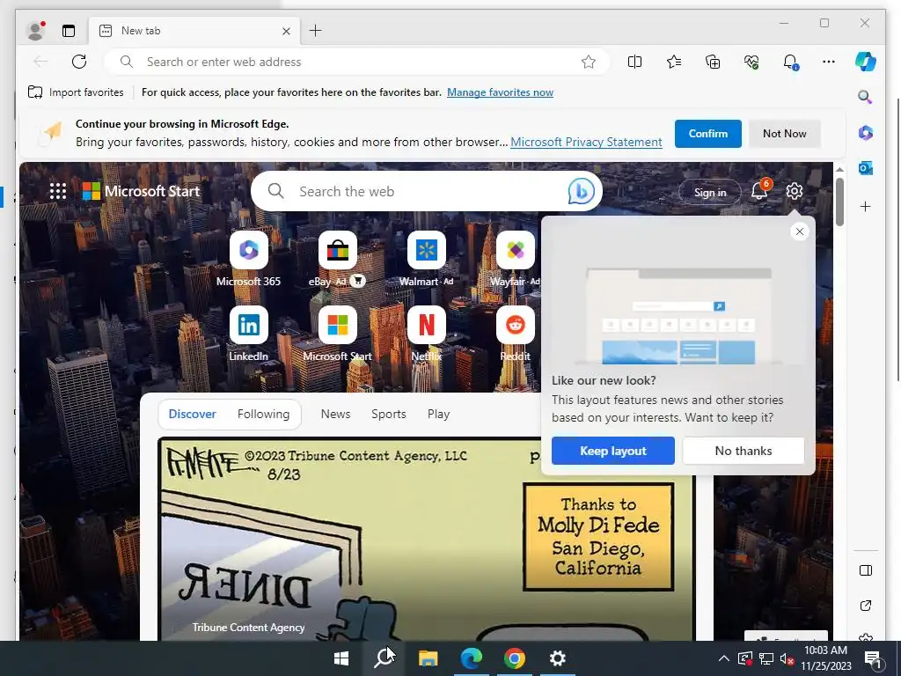Select the Discover feed tab
Screen dimensions: 901x676
click(192, 414)
